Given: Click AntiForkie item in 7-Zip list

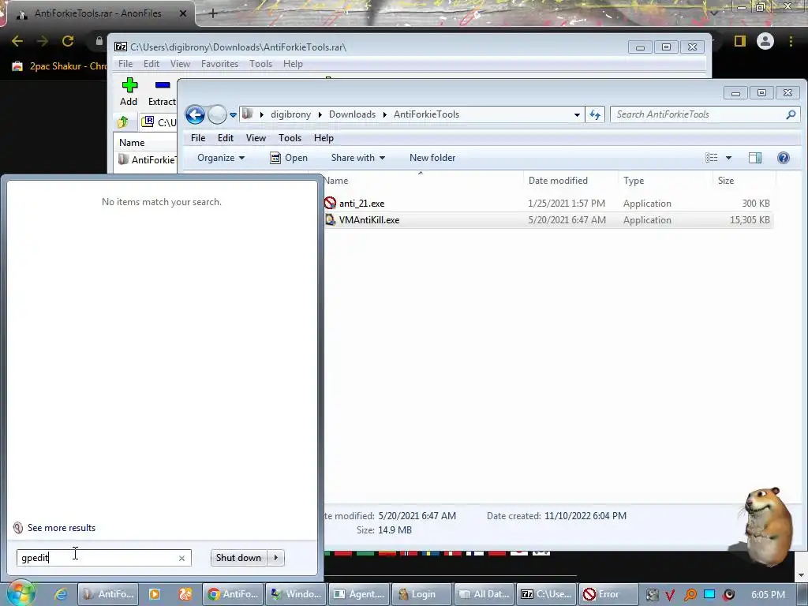Looking at the screenshot, I should click(147, 159).
